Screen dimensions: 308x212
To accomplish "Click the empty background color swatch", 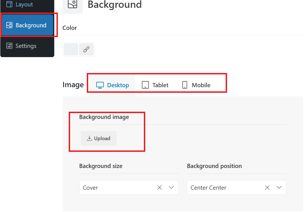I will 71,49.
